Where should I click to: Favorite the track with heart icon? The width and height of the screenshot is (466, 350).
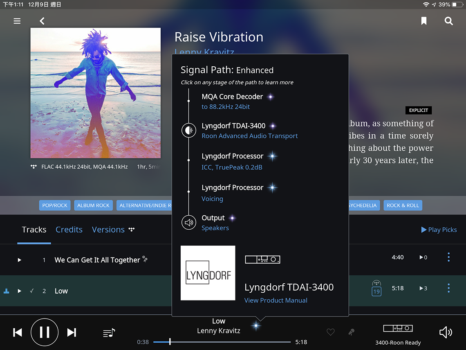click(330, 332)
